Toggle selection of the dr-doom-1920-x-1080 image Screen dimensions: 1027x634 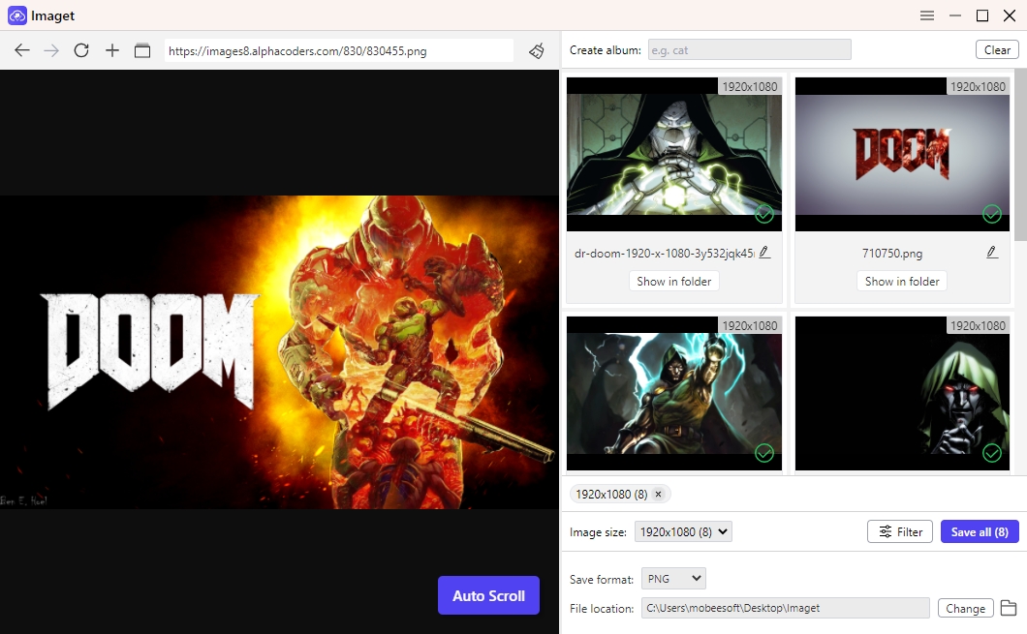pyautogui.click(x=764, y=213)
